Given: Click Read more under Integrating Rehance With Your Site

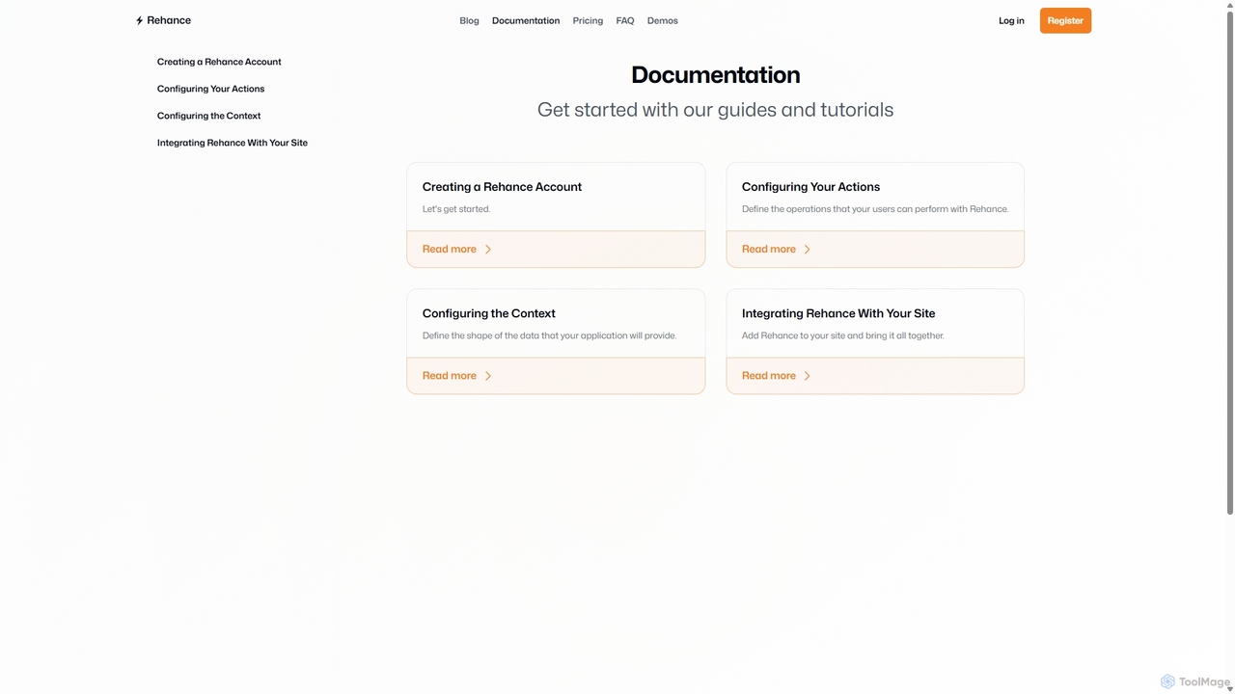Looking at the screenshot, I should [x=769, y=376].
